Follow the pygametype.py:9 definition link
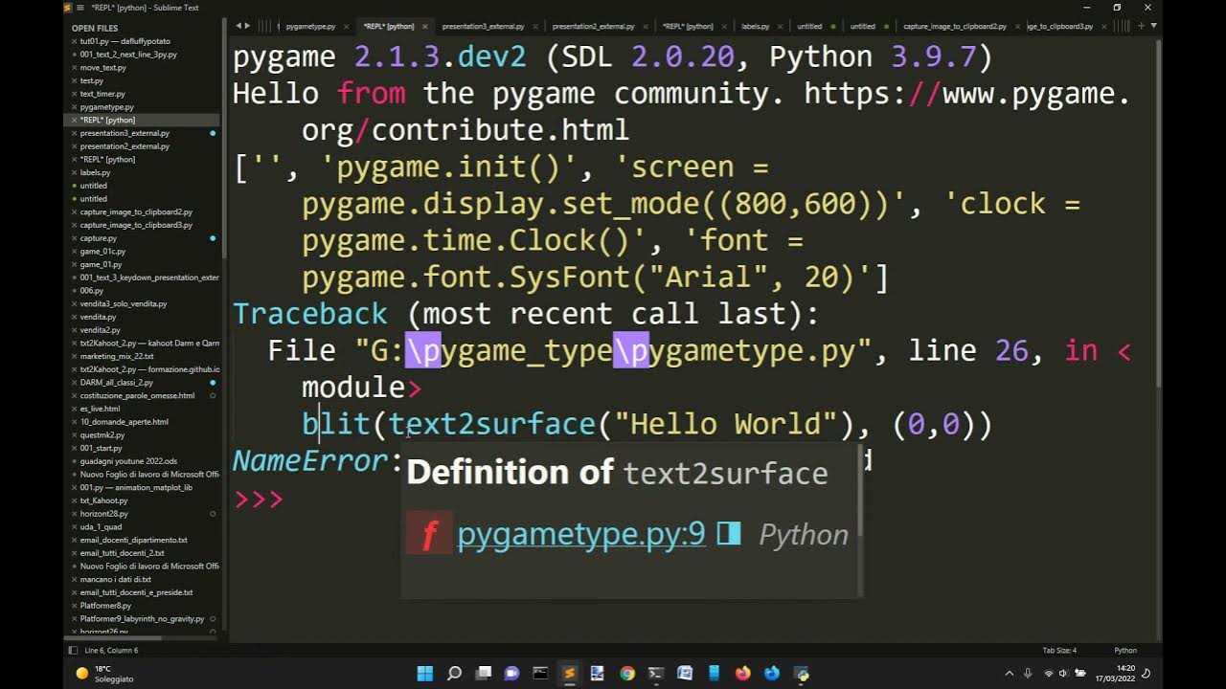 pyautogui.click(x=580, y=534)
